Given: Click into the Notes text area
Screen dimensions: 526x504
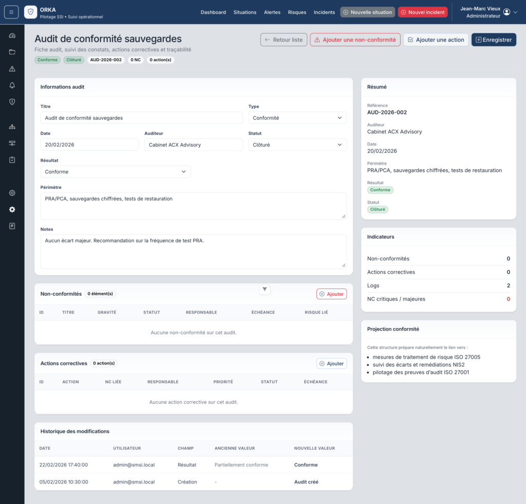Looking at the screenshot, I should 194,251.
